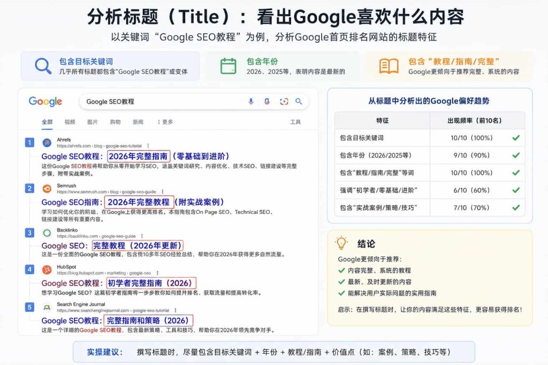Click the open book icon beside 包含“教程/指南/完整”
The height and width of the screenshot is (365, 548).
(x=389, y=66)
